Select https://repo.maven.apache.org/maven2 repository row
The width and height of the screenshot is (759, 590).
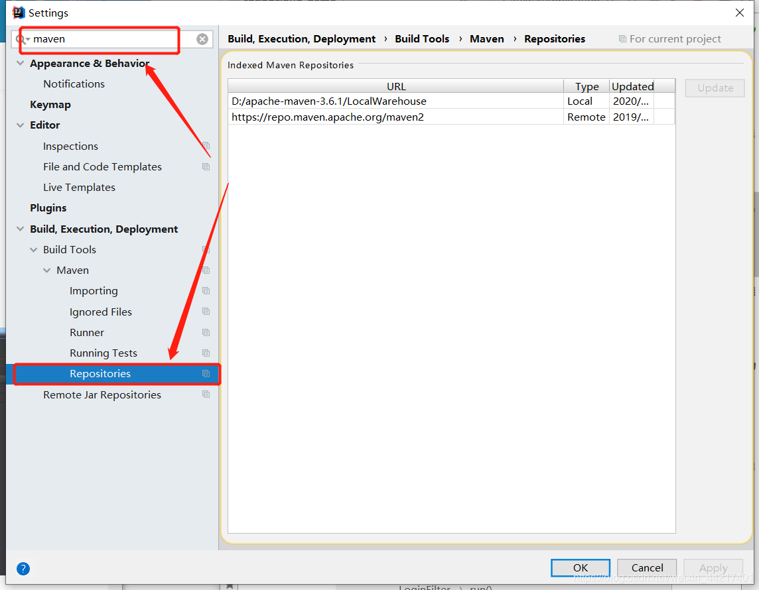tap(451, 117)
